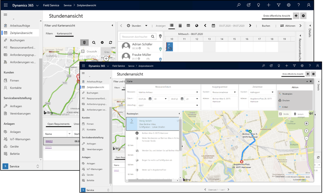
Task: Add new schedule board tab plus button
Action: 296,16
